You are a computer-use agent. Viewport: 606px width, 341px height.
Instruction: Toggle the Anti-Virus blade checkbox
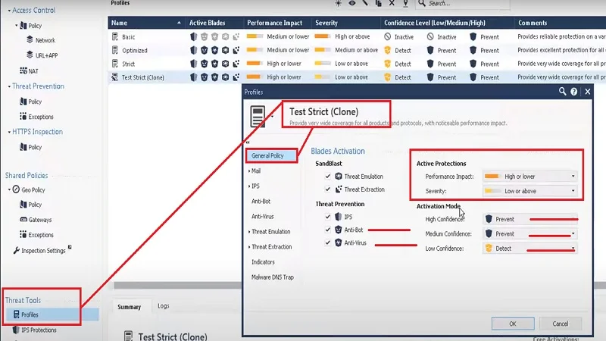coord(328,242)
